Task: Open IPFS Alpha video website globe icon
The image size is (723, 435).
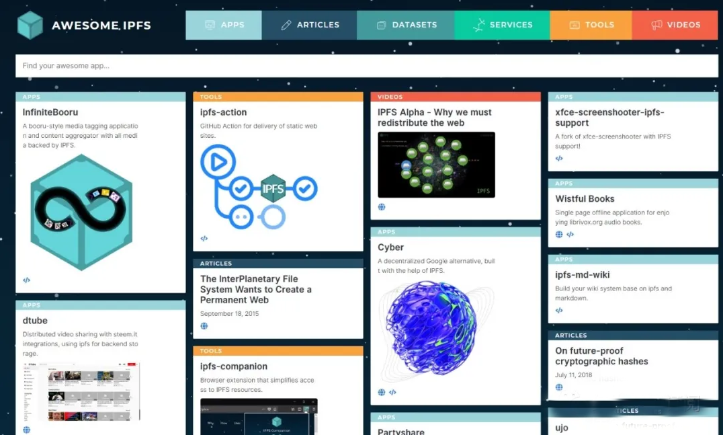Action: pos(382,206)
